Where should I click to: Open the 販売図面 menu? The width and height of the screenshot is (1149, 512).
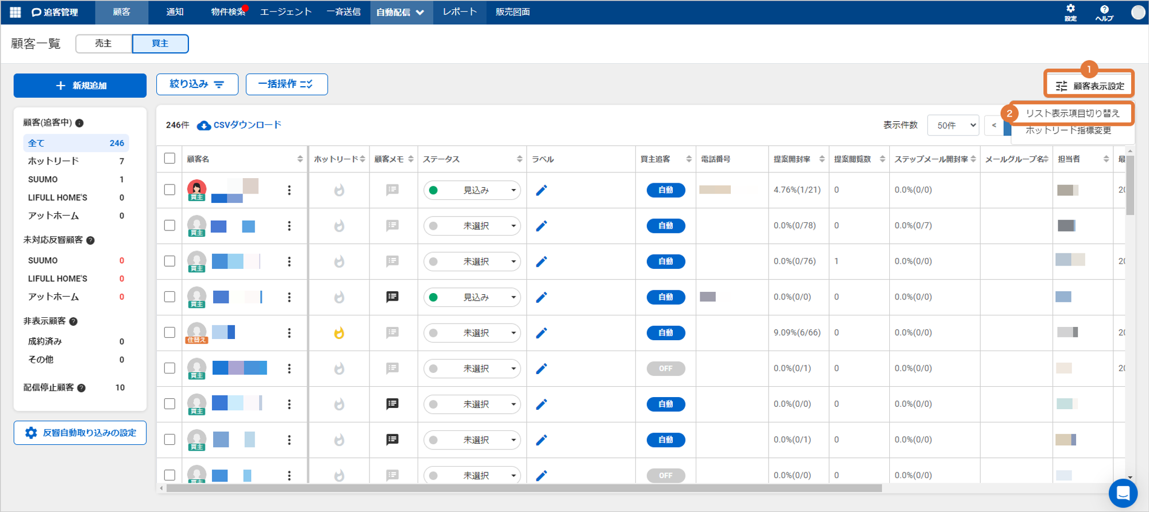click(512, 12)
